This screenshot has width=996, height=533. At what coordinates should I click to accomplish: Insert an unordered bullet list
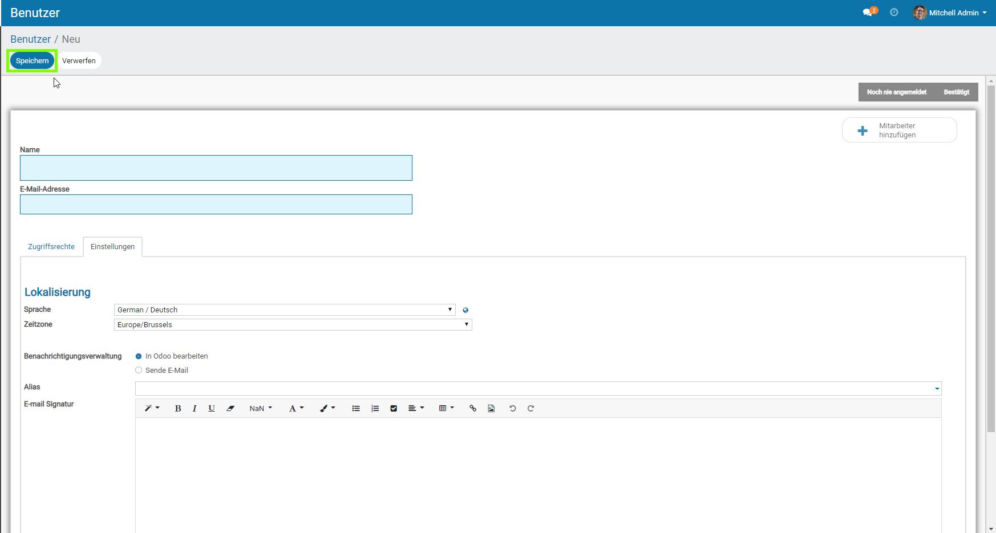coord(356,408)
